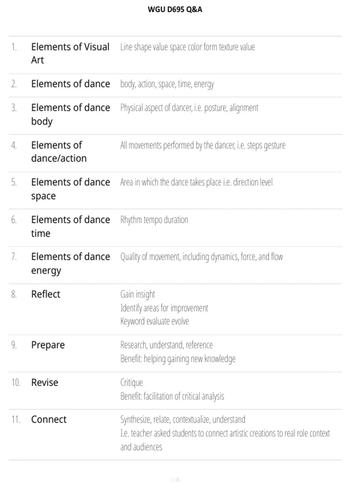350x496 pixels.
Task: Click the definition Line shape value space color
Action: tap(188, 47)
